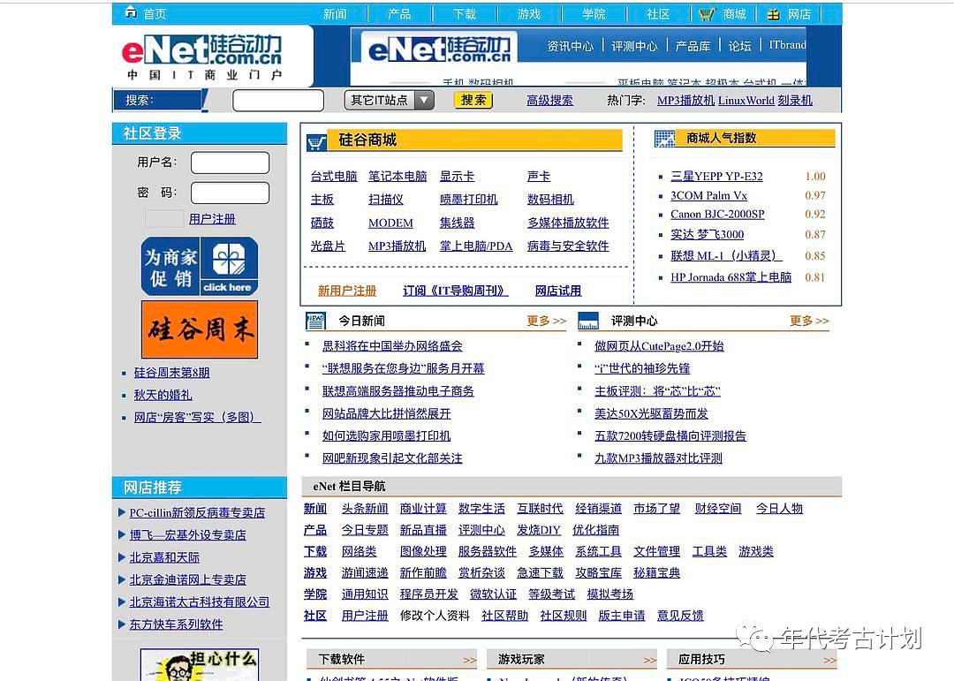Open 硅谷周末第8期 link
This screenshot has width=954, height=681.
tap(171, 373)
